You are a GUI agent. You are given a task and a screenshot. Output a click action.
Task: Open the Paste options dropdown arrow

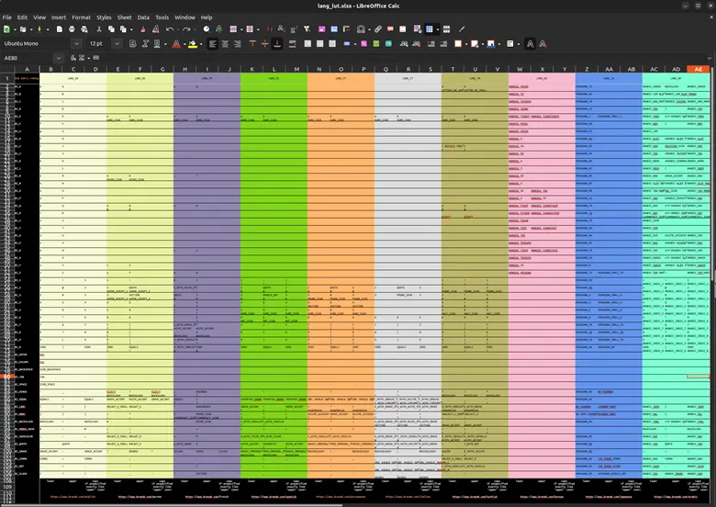coord(131,29)
